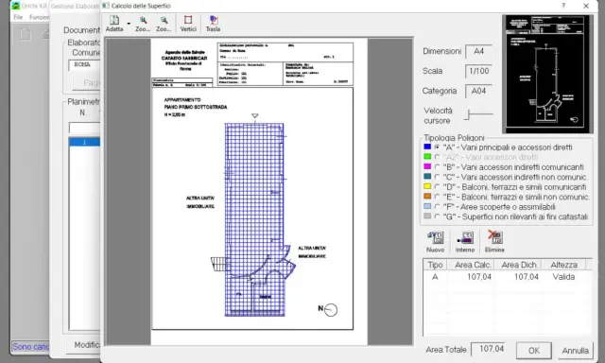Click the new document icon in Docfa window
Image resolution: width=605 pixels, height=363 pixels.
point(26,34)
